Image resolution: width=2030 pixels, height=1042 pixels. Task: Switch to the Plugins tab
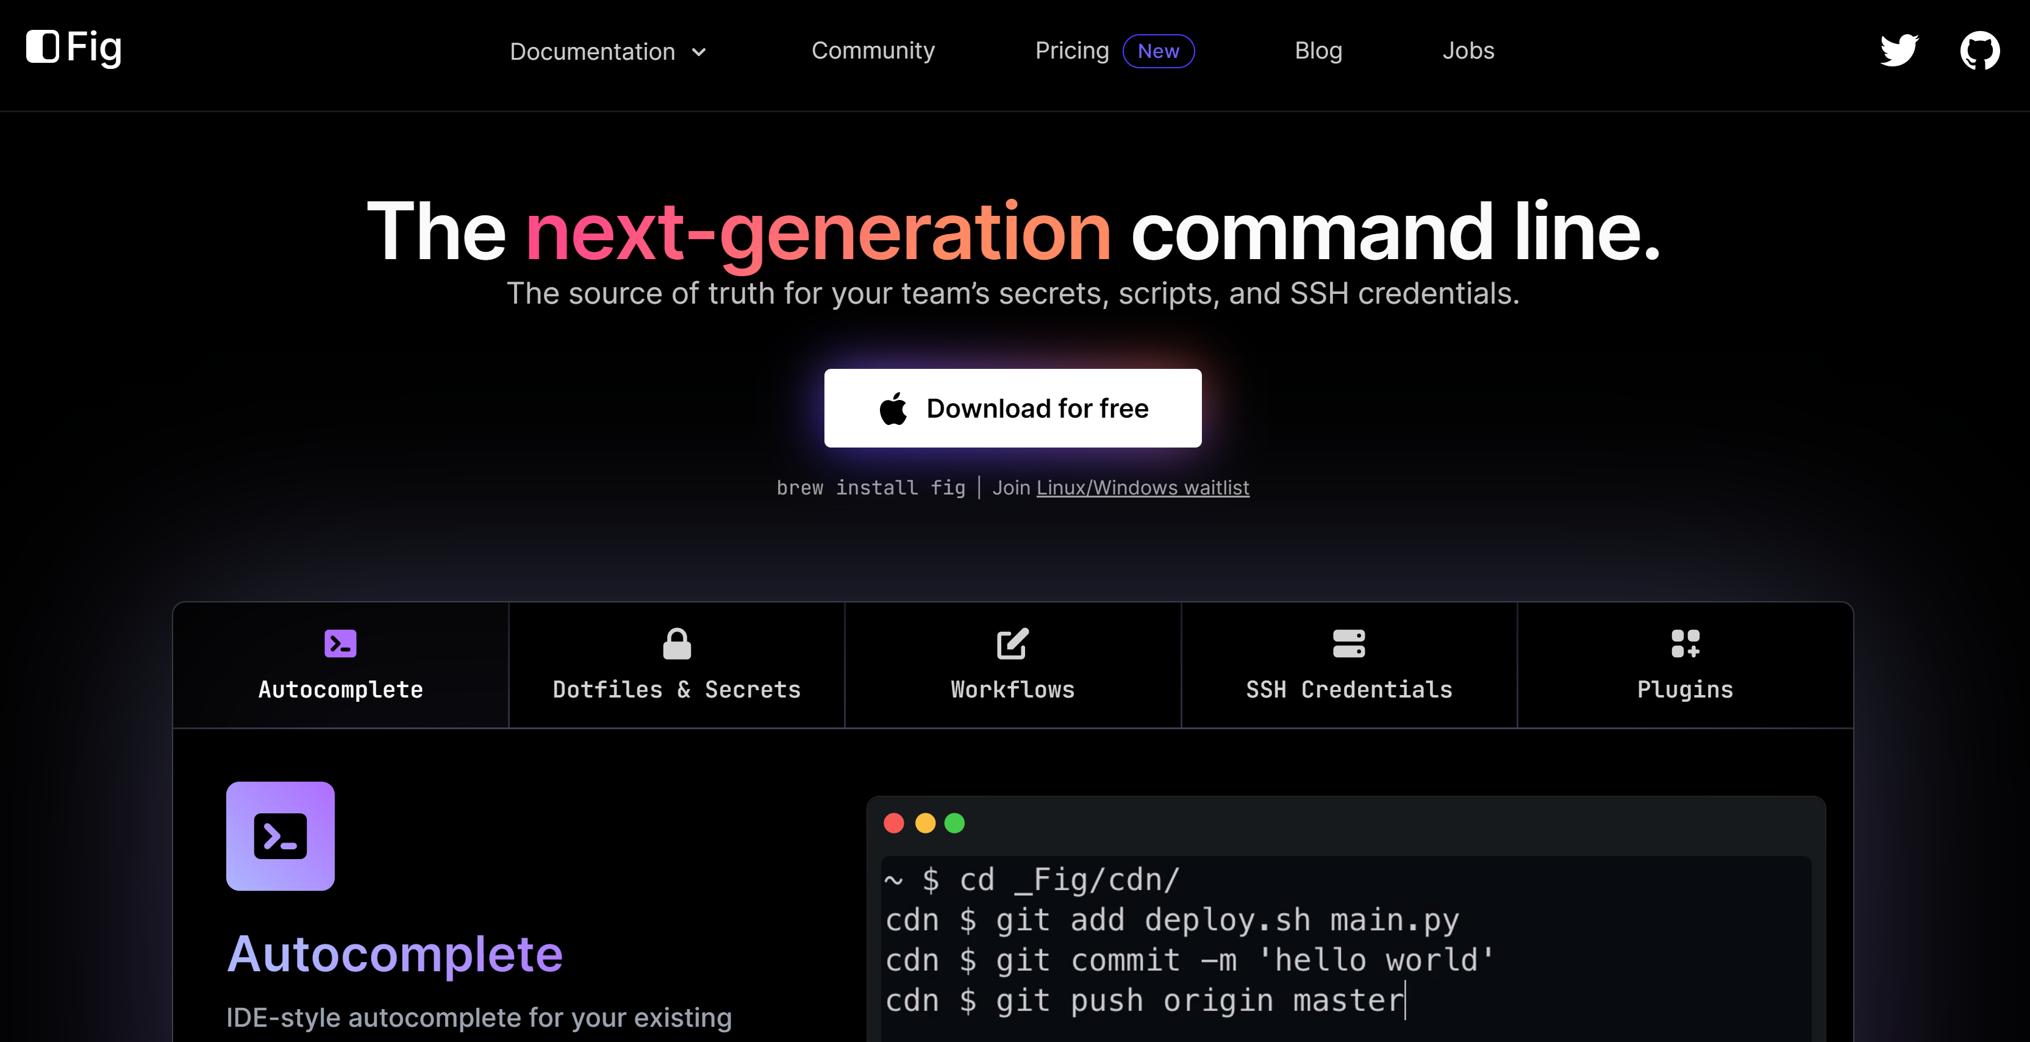[1685, 665]
